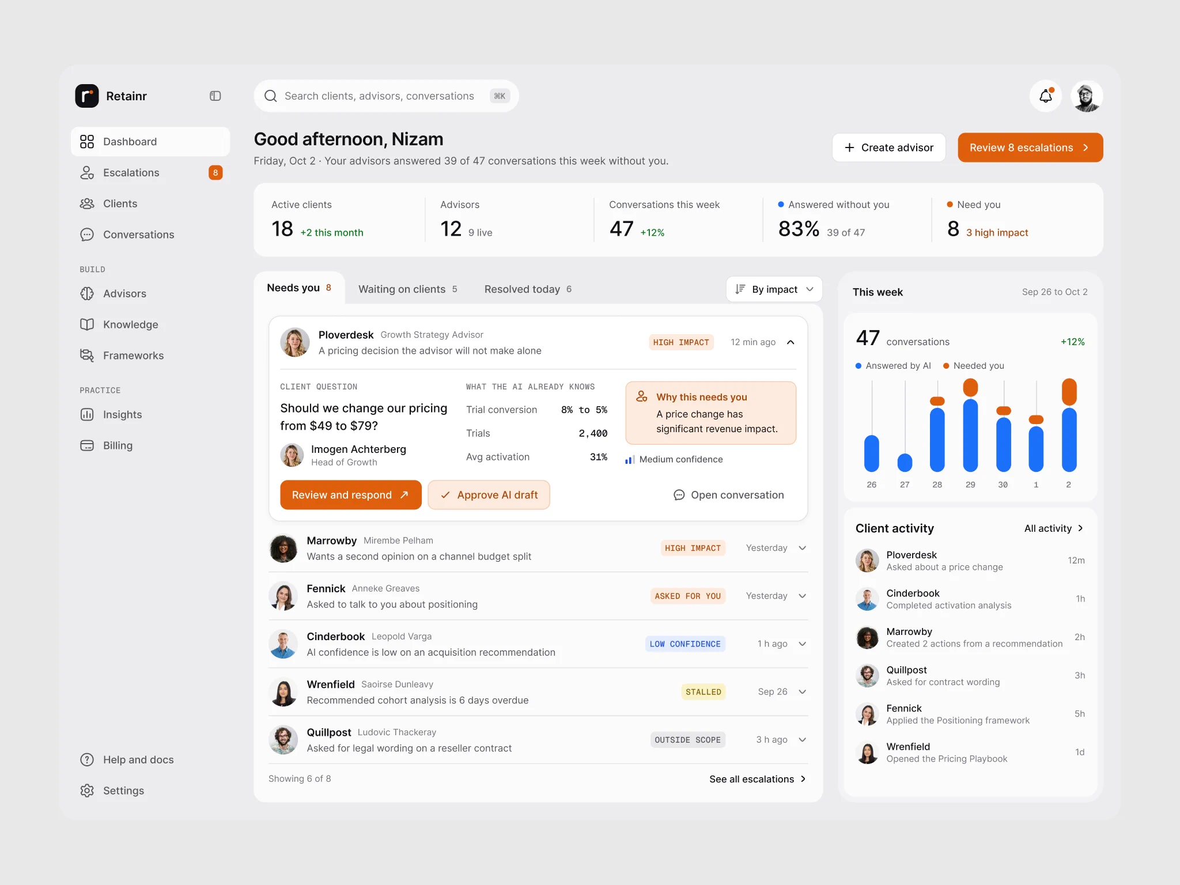Switch to the Waiting on clients tab
1180x885 pixels.
(x=408, y=289)
